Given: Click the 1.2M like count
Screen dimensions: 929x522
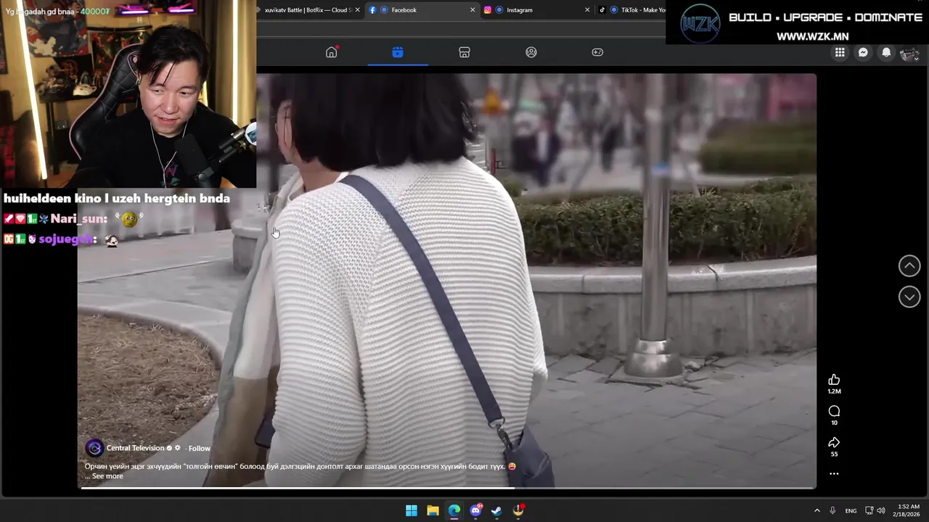Looking at the screenshot, I should 834,391.
